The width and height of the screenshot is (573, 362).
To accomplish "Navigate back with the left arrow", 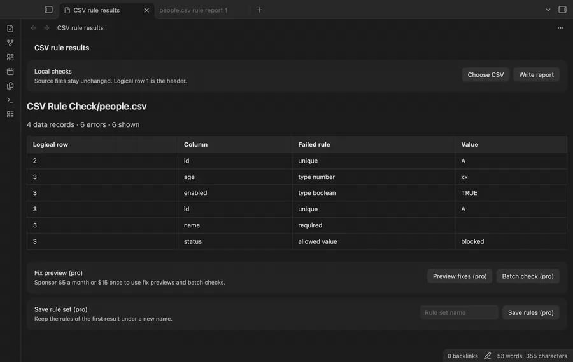I will click(x=33, y=28).
